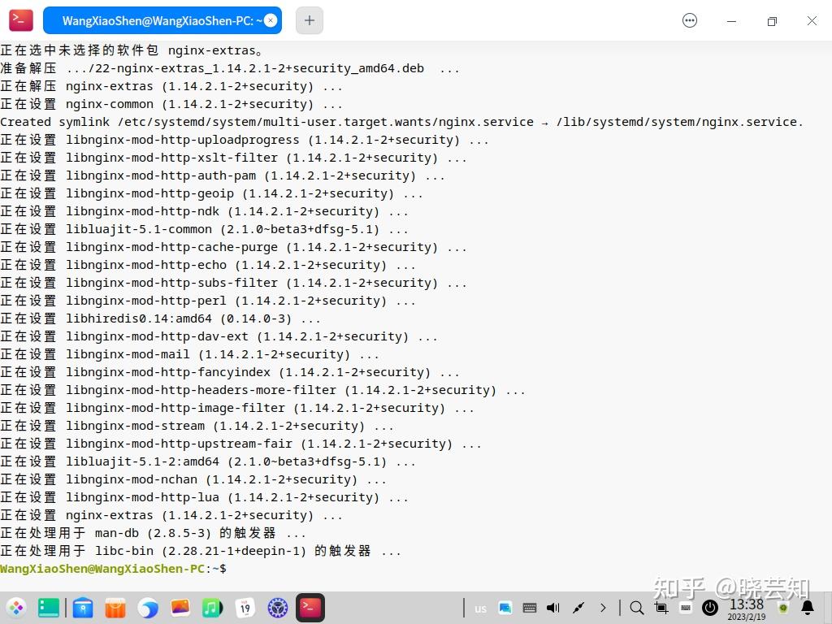Open the terminal options ellipsis menu
Viewport: 832px width, 624px height.
[x=690, y=20]
